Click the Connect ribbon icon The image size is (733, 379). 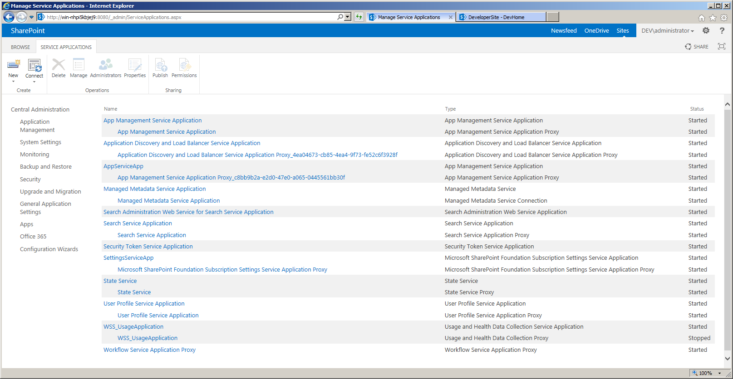click(x=34, y=65)
